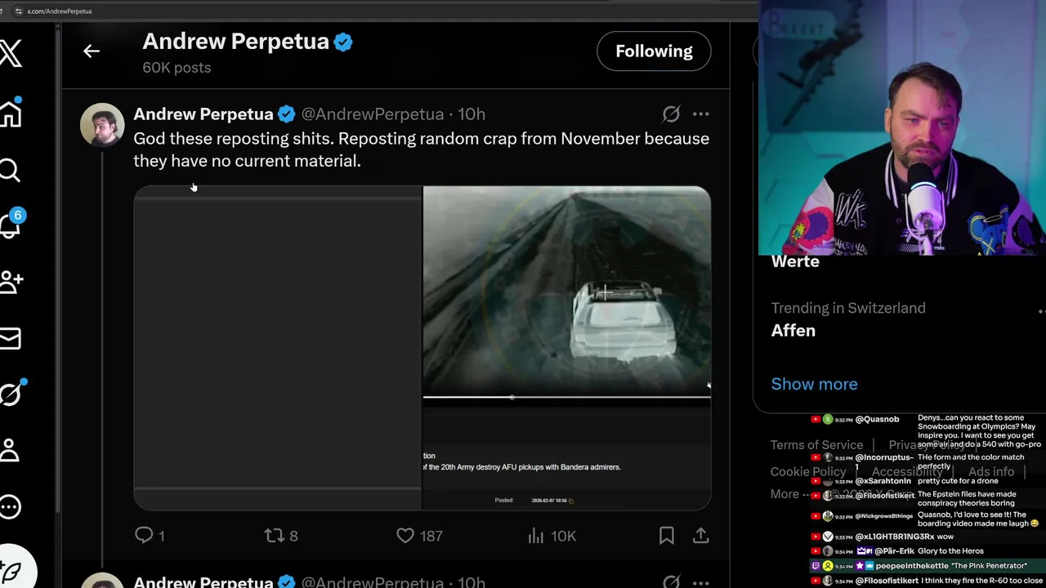Open the More circle icon in the sidebar
Image resolution: width=1046 pixels, height=588 pixels.
click(x=10, y=506)
